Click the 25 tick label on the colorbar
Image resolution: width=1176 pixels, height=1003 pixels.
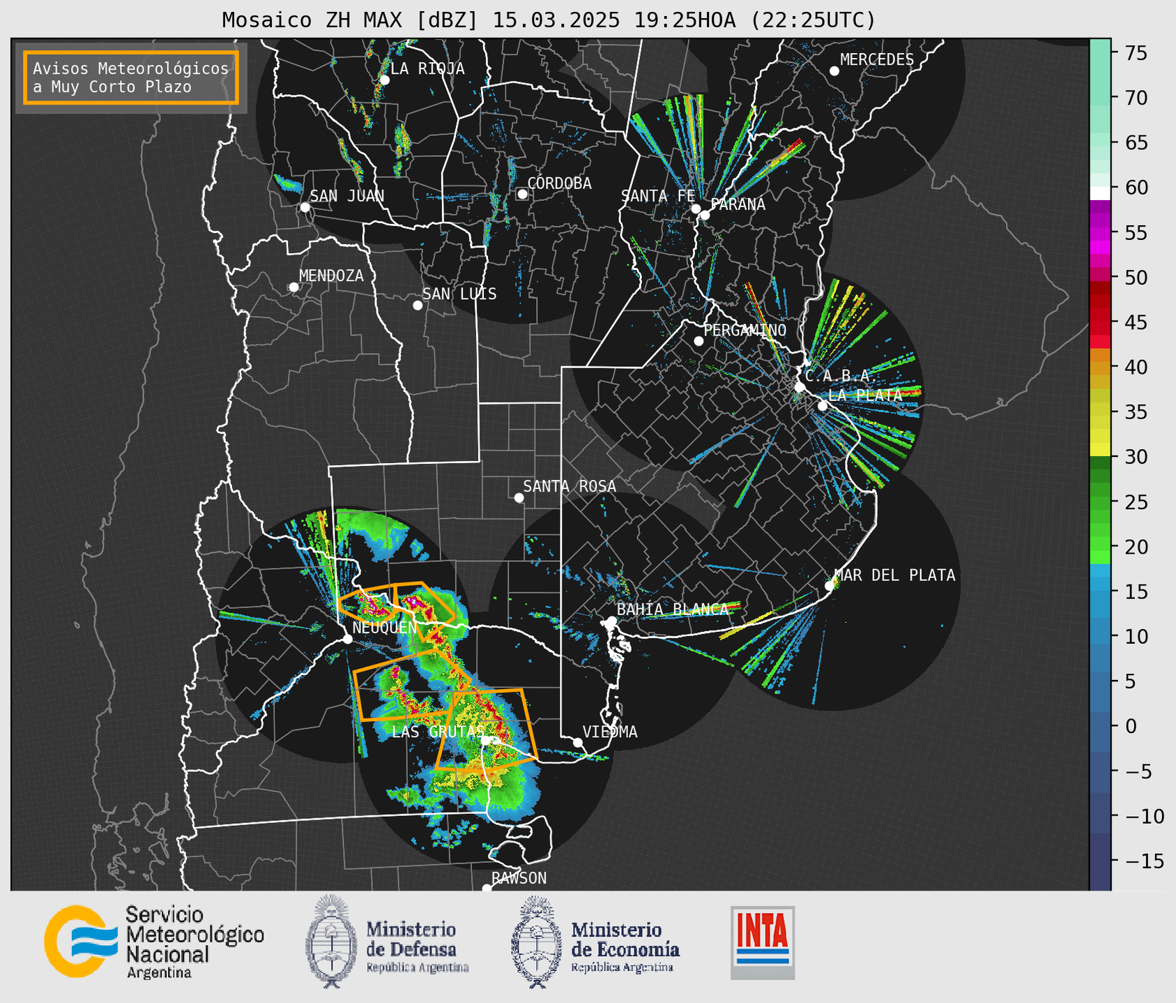[1136, 502]
